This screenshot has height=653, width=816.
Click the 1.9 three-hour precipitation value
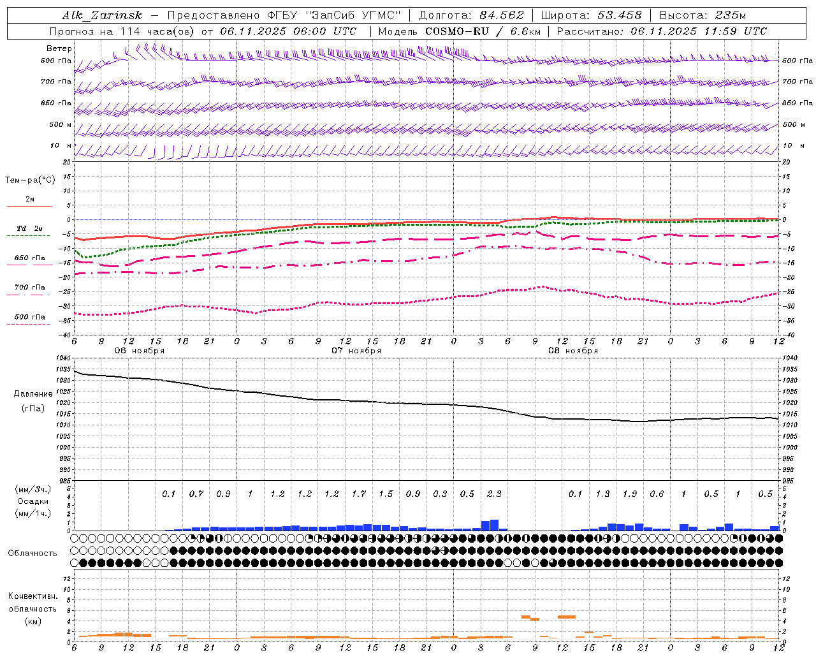630,494
